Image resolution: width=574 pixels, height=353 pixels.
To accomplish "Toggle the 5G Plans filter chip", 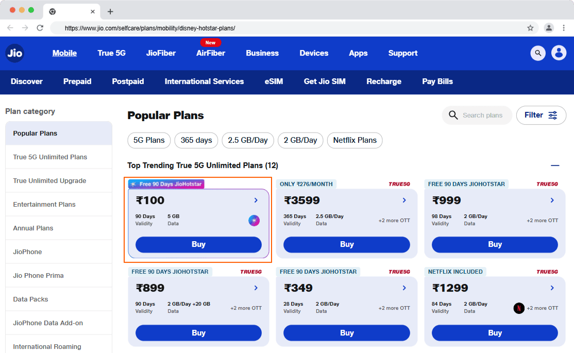I will pyautogui.click(x=149, y=140).
